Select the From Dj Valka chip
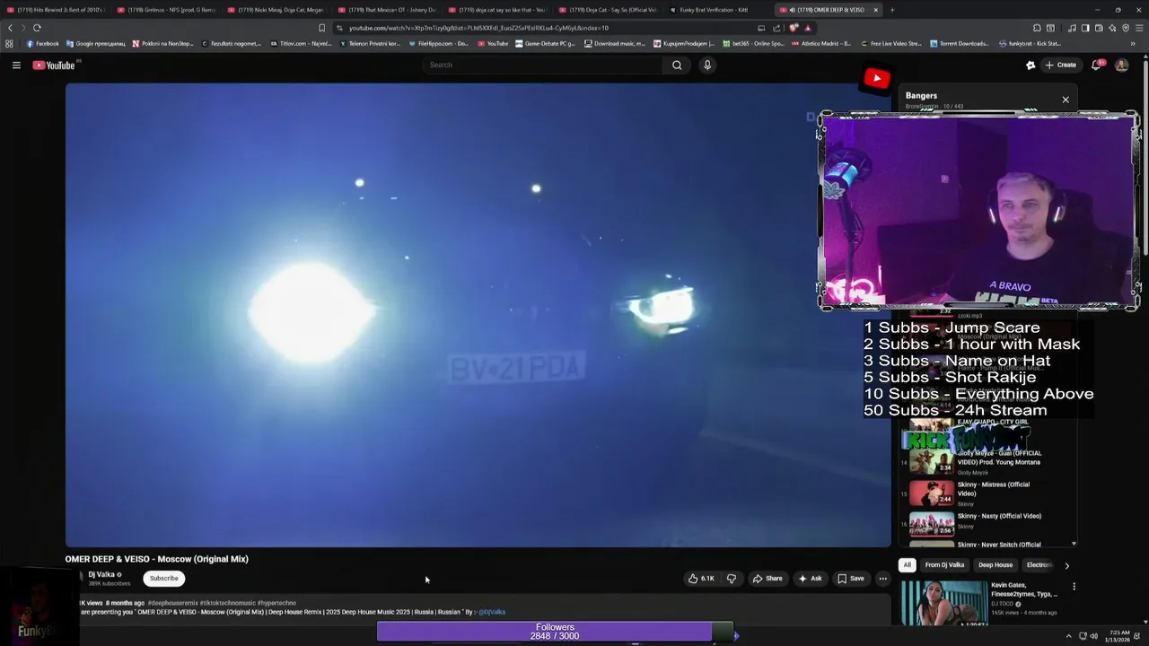Image resolution: width=1149 pixels, height=646 pixels. [944, 565]
